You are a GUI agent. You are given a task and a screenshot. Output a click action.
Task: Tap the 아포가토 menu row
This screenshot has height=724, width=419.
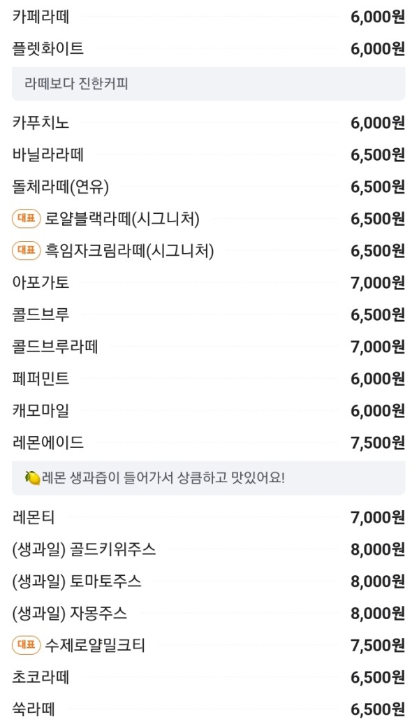(209, 282)
